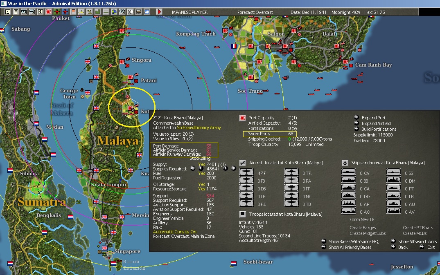The width and height of the screenshot is (440, 275).
Task: Click the destroyer icon labeled 0 DD
Action: click(348, 196)
